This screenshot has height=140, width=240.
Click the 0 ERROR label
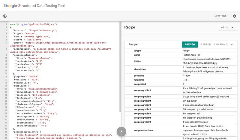pyautogui.click(x=205, y=44)
